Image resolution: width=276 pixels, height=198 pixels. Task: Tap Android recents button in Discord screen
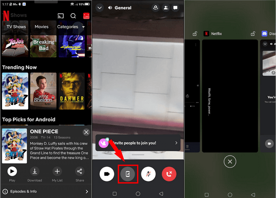(x=114, y=194)
